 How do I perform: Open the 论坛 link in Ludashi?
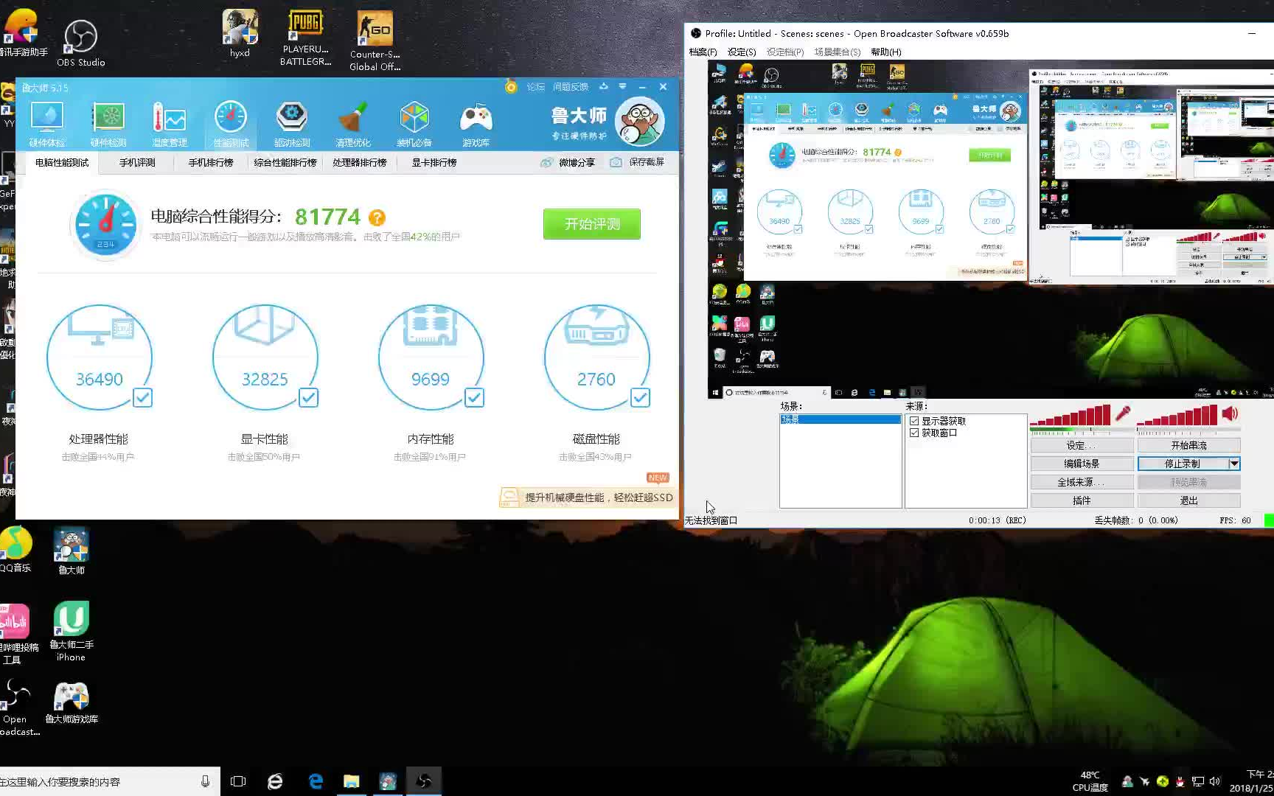click(535, 87)
